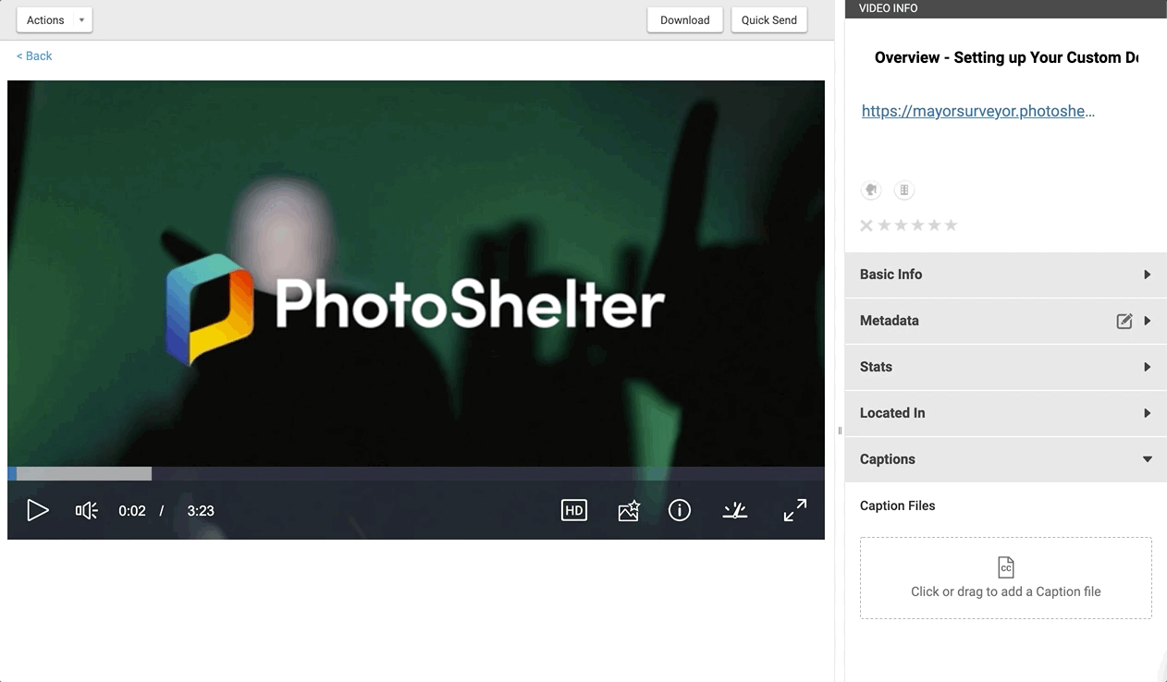Click the panel resize handle
The width and height of the screenshot is (1167, 682).
pos(840,431)
